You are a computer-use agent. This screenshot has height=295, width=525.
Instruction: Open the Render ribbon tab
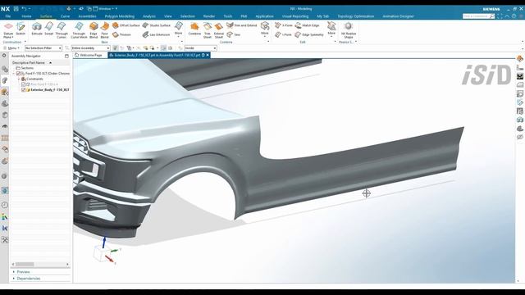pyautogui.click(x=209, y=16)
